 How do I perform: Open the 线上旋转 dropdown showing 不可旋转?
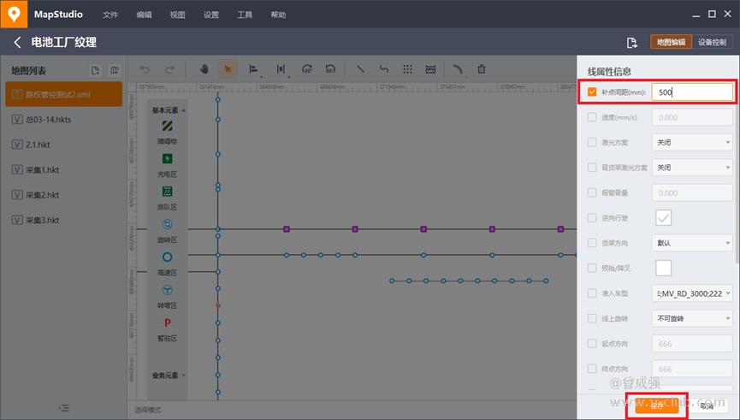click(692, 318)
